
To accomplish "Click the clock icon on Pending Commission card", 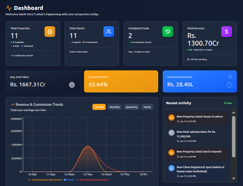I will (229, 84).
